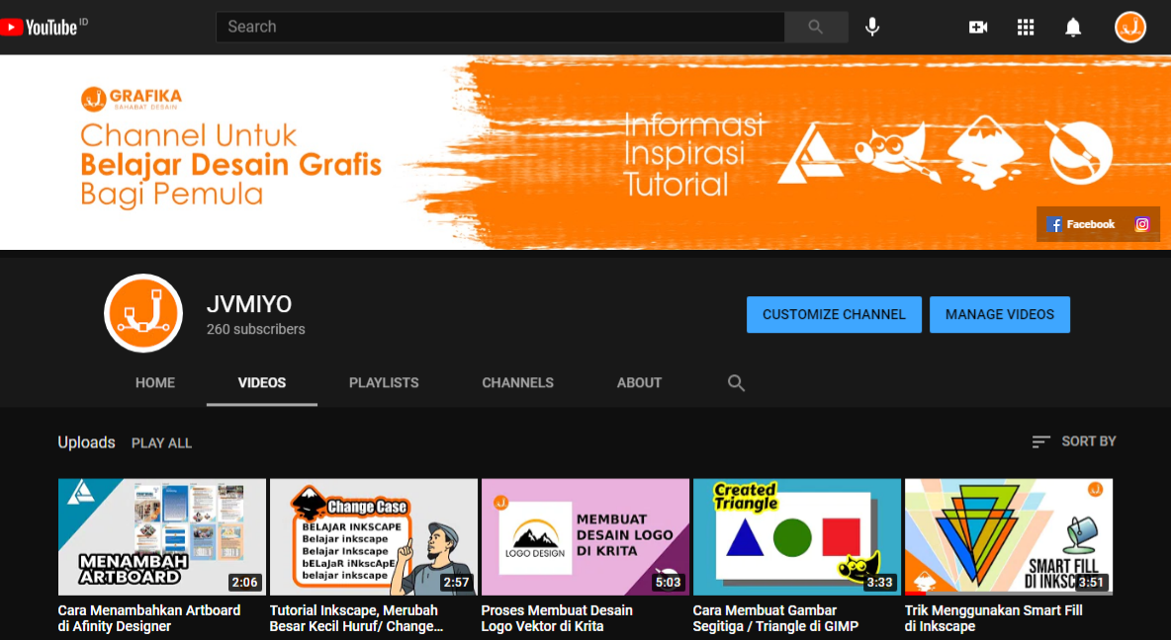This screenshot has width=1171, height=640.
Task: Open the notifications bell
Action: (1073, 27)
